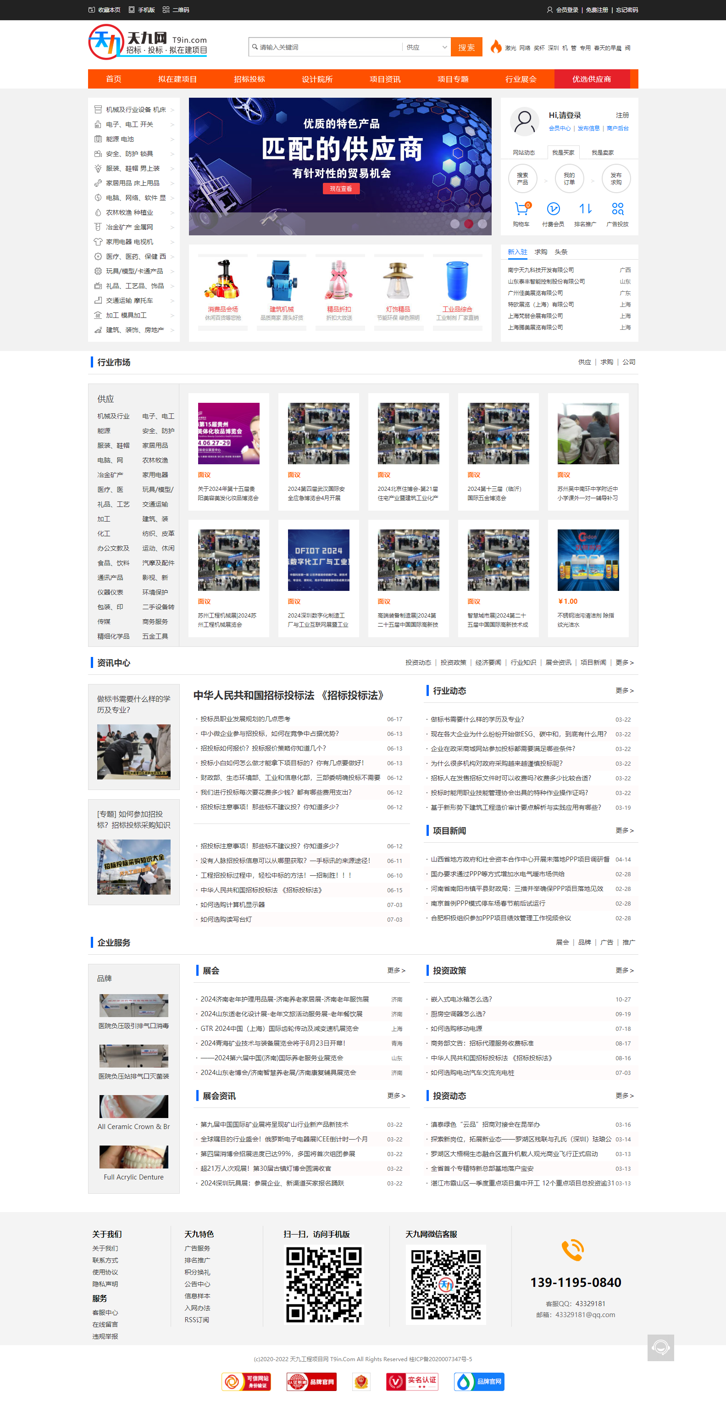Switch to 网站动态 tab
The image size is (726, 1402).
tap(524, 152)
